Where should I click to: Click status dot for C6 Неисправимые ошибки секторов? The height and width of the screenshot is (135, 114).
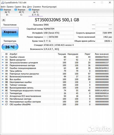pos(3,102)
